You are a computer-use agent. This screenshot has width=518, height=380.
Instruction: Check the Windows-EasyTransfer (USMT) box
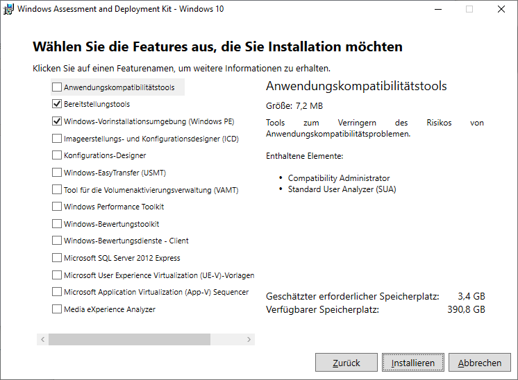[57, 172]
